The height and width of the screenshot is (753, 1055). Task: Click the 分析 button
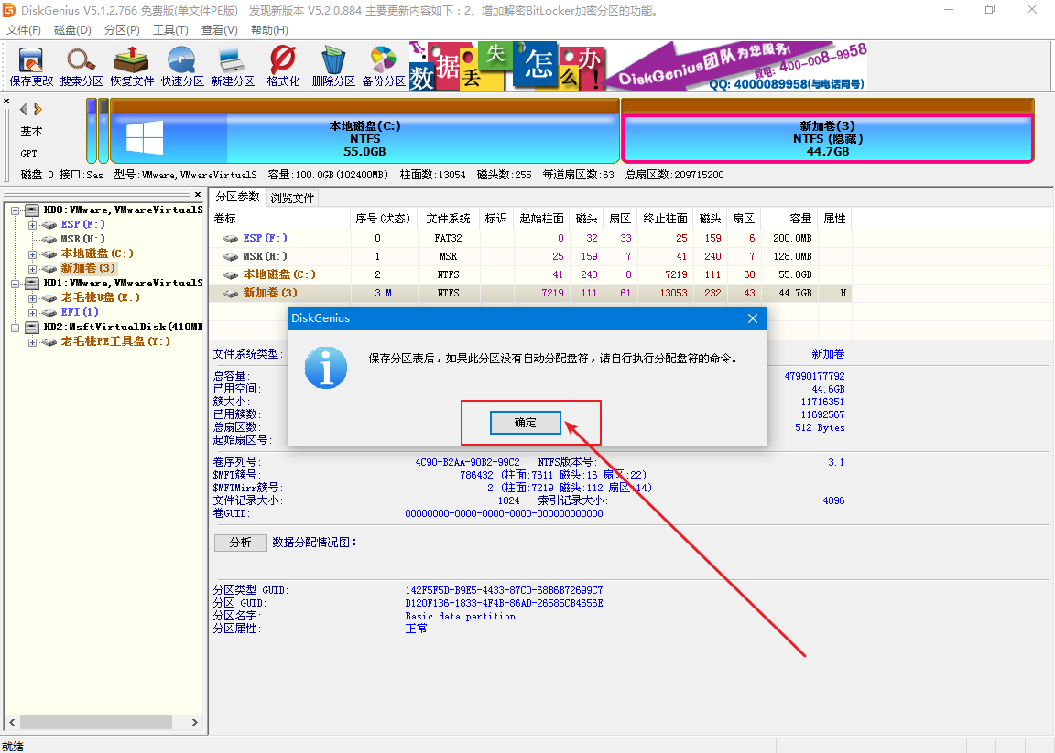(x=240, y=543)
